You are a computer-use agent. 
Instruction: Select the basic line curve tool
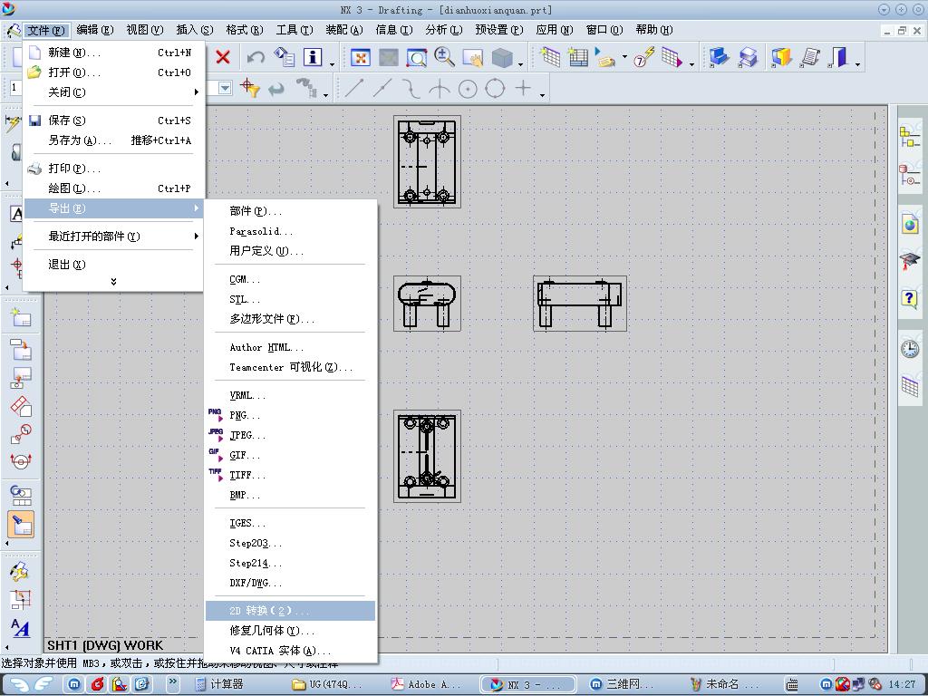click(x=353, y=88)
